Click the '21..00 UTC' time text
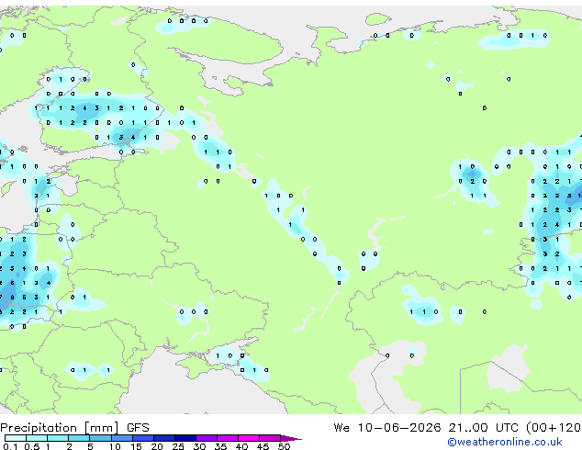582x450 pixels. (483, 428)
